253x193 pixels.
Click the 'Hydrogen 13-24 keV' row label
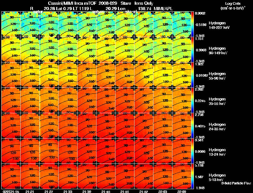click(x=217, y=152)
